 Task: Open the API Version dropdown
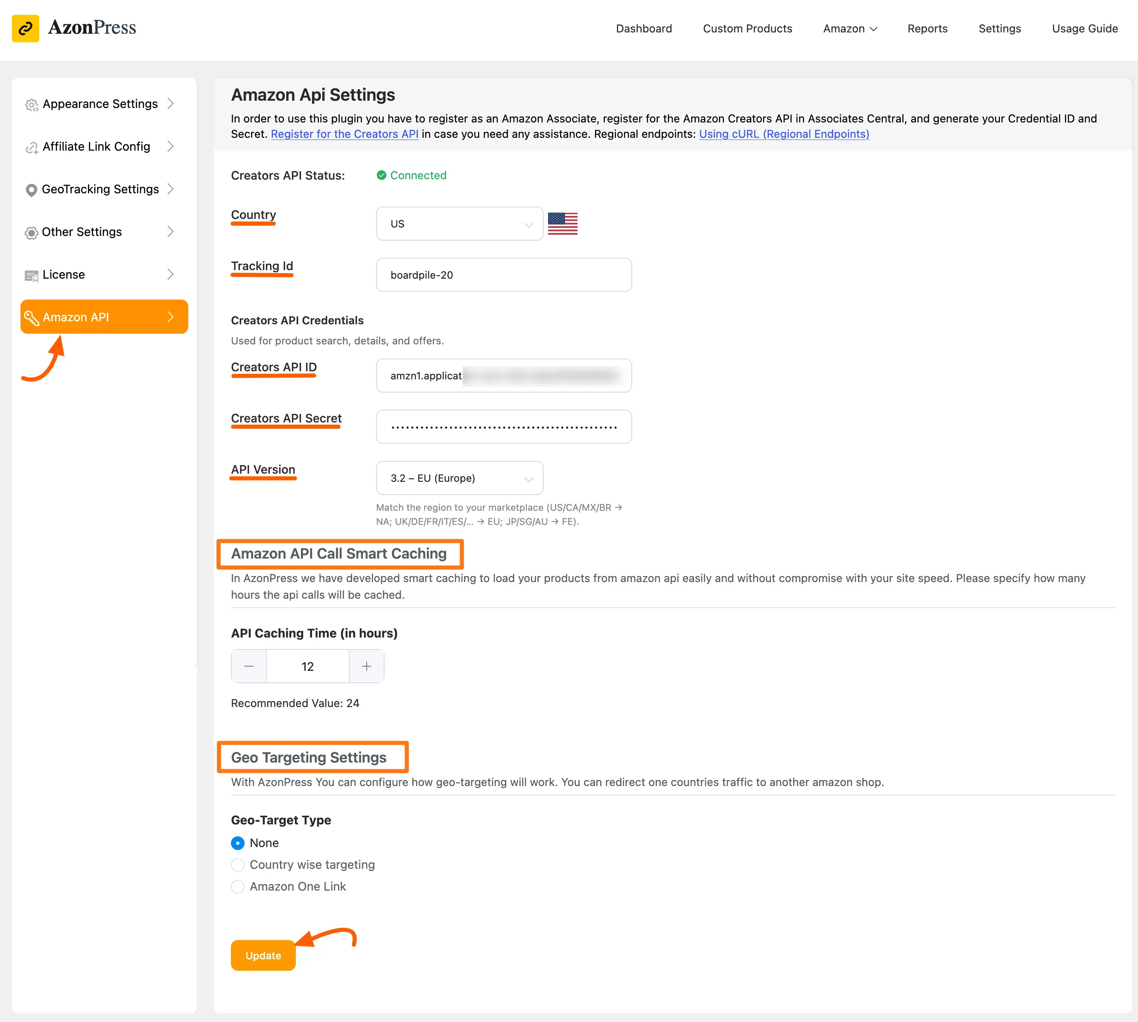pyautogui.click(x=459, y=478)
